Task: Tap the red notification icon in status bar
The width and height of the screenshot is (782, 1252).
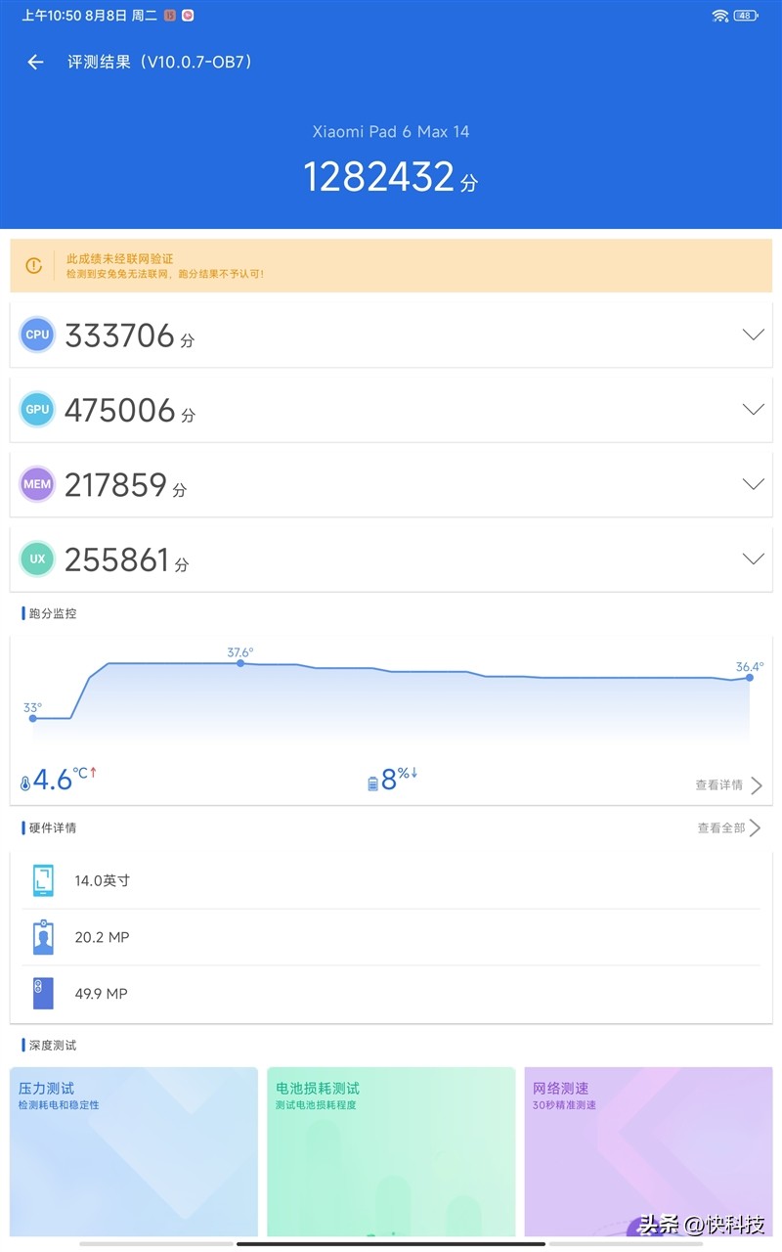Action: click(170, 15)
